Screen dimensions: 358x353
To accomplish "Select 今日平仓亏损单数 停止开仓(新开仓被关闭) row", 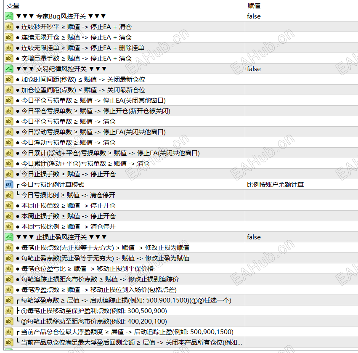I will (x=93, y=111).
